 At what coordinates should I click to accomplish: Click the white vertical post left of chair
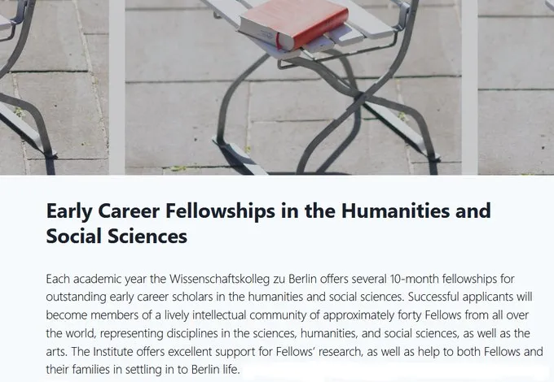tap(117, 88)
